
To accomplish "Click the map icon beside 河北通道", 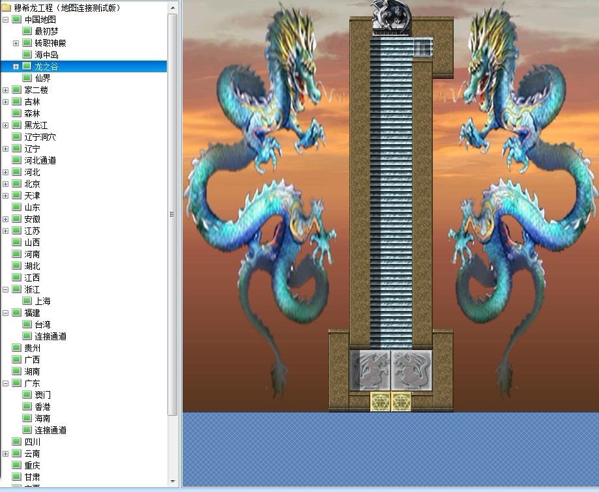I will click(x=16, y=160).
